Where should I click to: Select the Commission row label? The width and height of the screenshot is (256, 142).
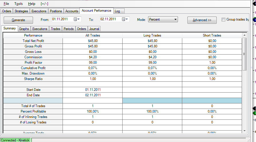pos(33,57)
